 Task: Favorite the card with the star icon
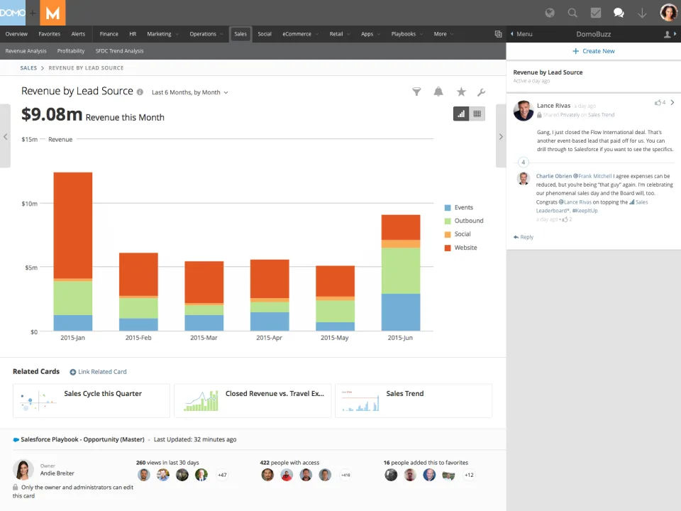tap(461, 92)
